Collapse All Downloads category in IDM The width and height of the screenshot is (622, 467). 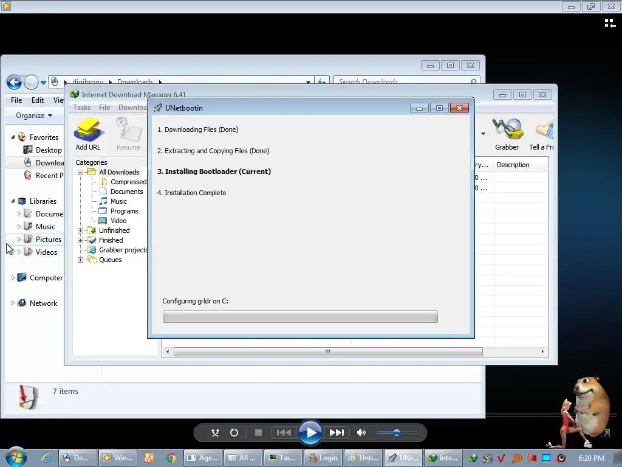click(x=81, y=172)
